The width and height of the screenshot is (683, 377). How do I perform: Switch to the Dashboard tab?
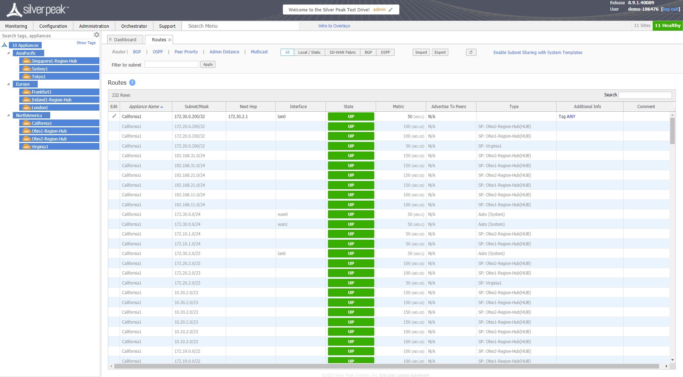[125, 39]
